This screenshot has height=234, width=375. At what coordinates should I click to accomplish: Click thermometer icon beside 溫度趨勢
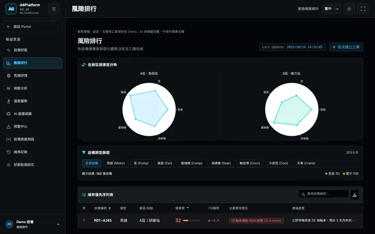[9, 101]
